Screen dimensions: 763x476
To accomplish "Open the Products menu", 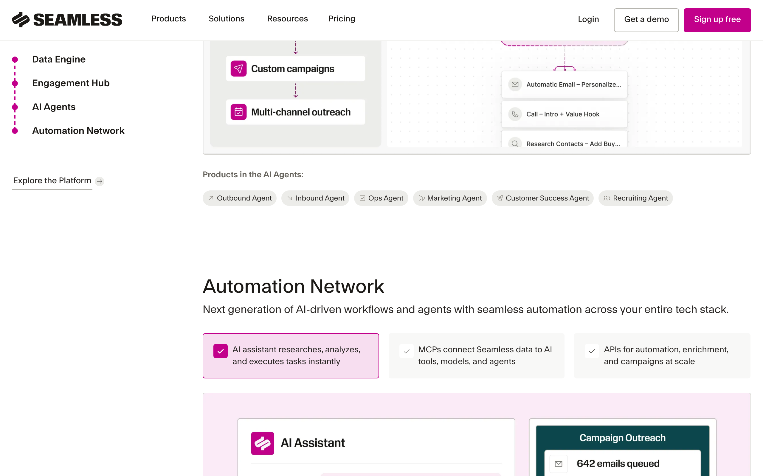I will click(169, 19).
